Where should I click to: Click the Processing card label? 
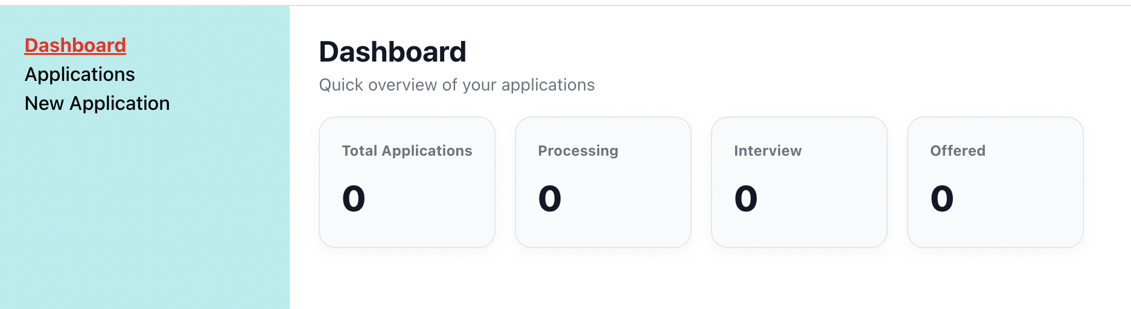578,151
